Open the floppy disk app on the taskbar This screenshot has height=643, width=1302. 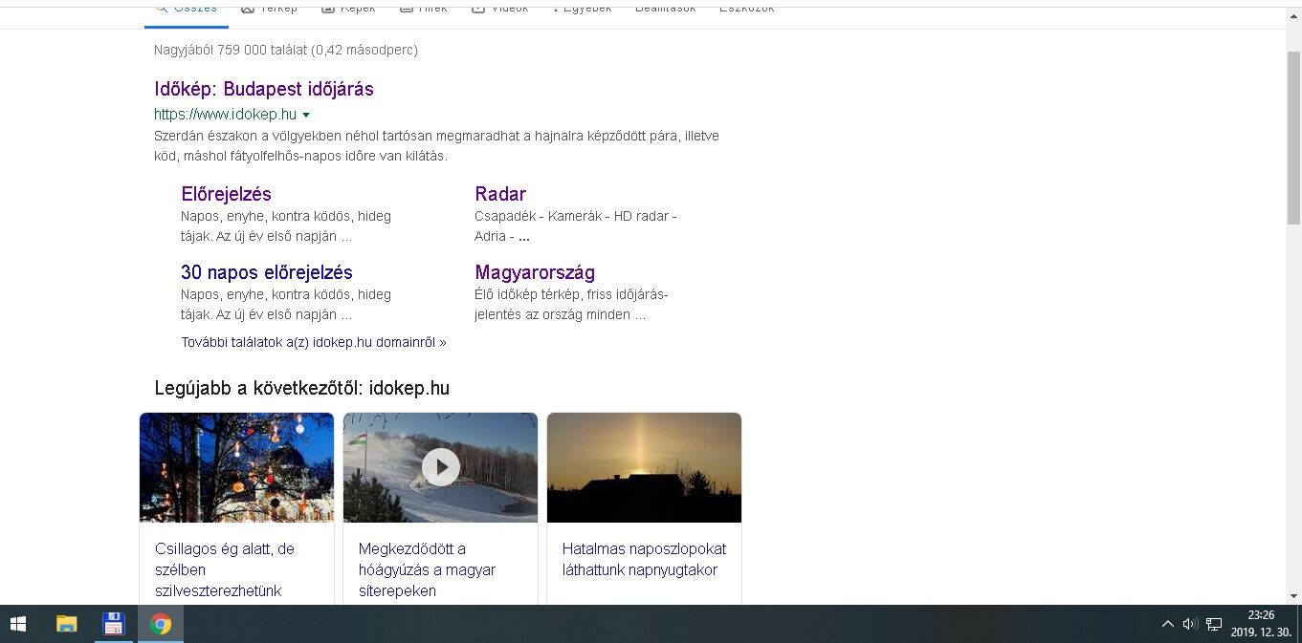coord(114,624)
